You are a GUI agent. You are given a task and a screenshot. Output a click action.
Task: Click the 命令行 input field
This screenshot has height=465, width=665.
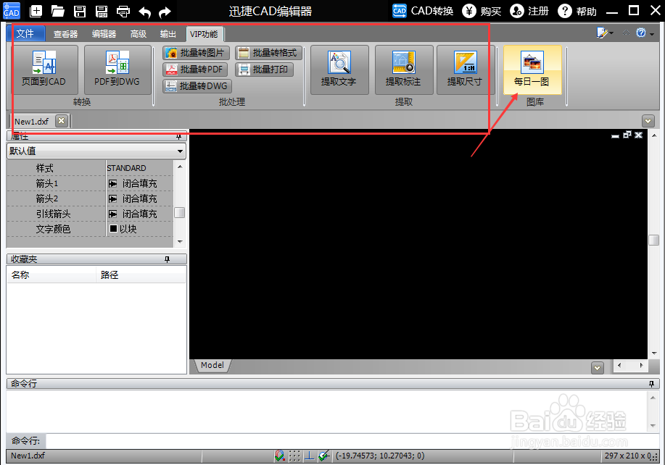tap(352, 441)
